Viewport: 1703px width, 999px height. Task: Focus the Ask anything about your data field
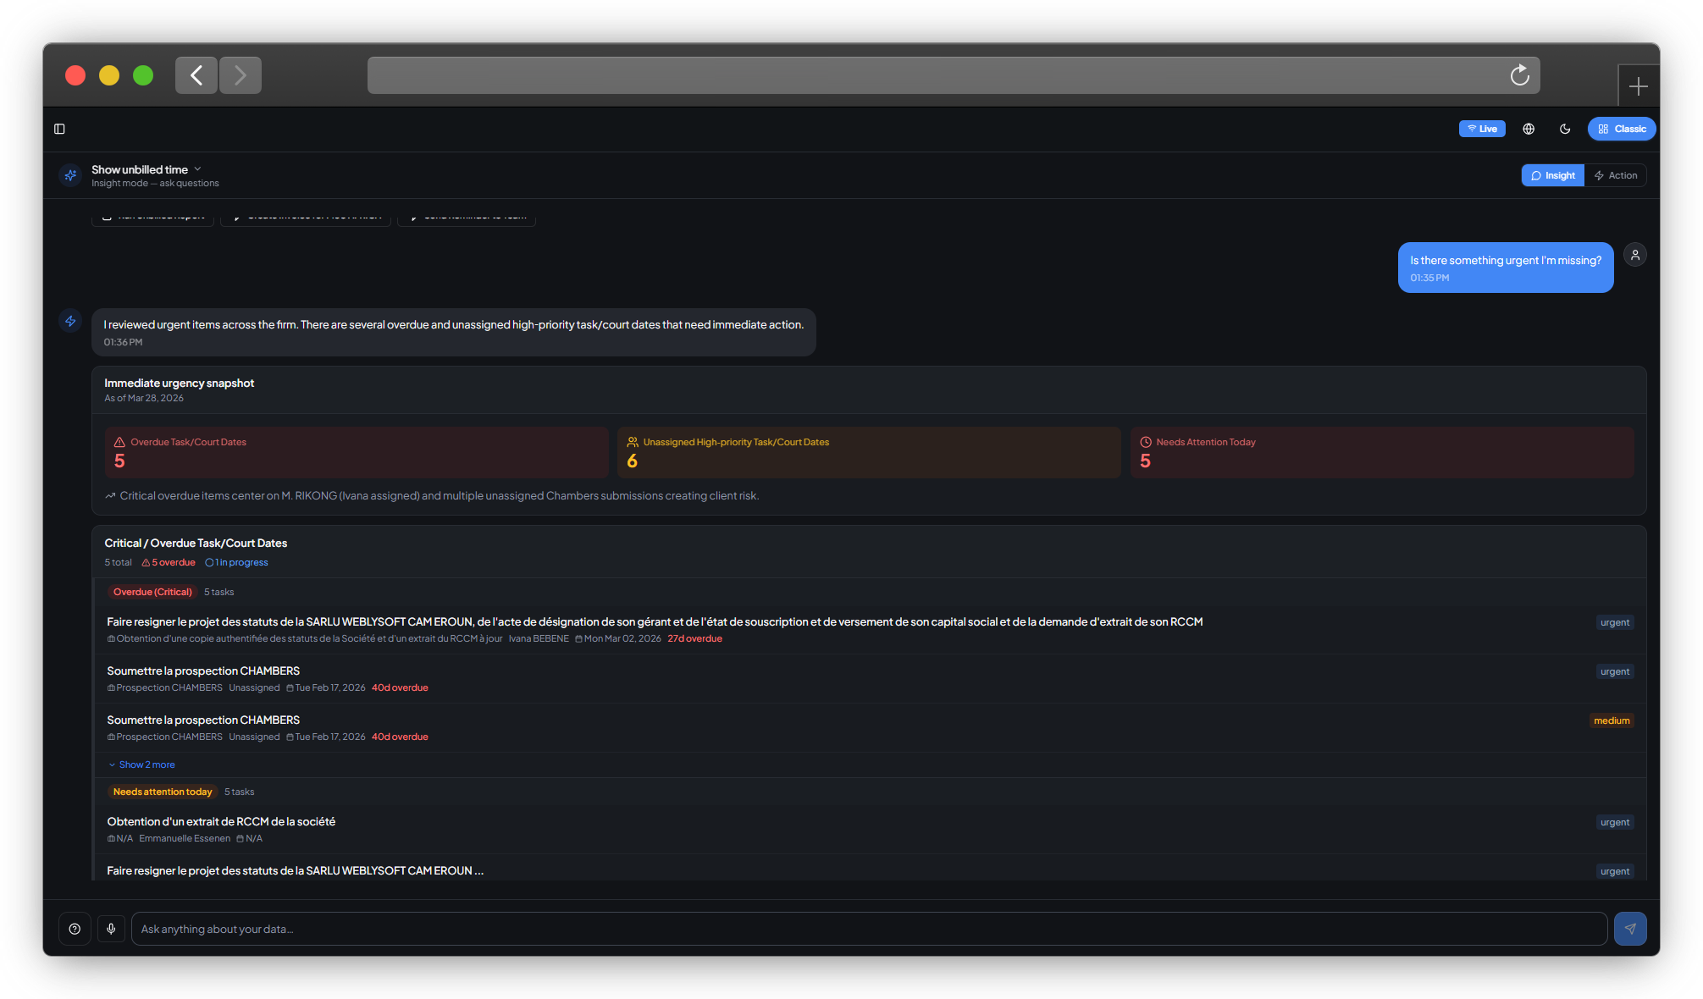point(868,929)
